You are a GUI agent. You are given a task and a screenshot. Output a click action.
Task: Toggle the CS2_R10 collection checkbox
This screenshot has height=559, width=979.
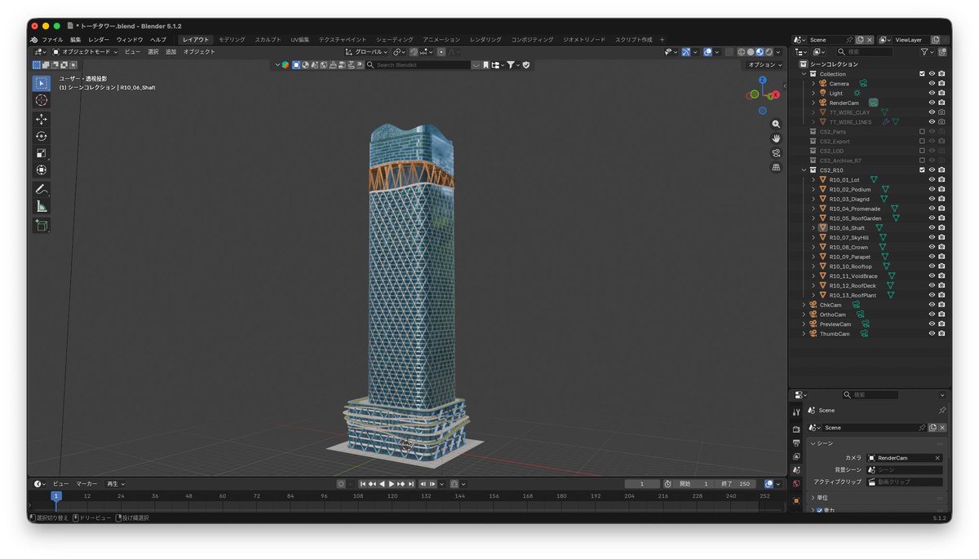922,169
